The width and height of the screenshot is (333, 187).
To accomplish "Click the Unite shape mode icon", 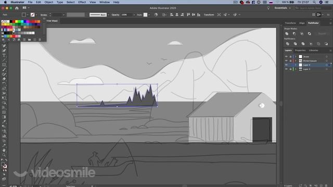I will (x=287, y=34).
